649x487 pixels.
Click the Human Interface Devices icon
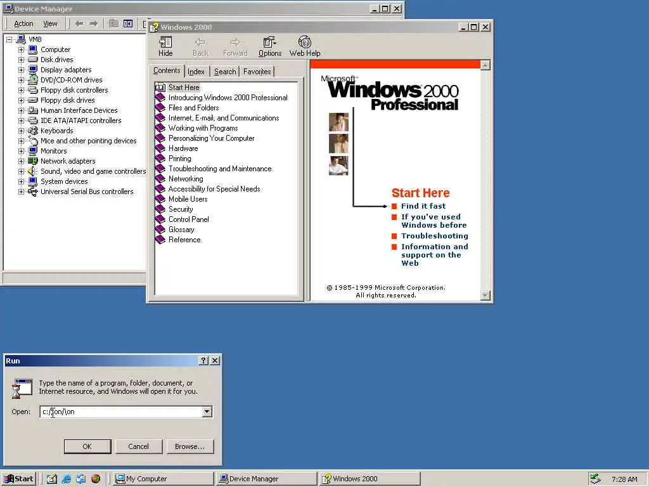coord(33,110)
